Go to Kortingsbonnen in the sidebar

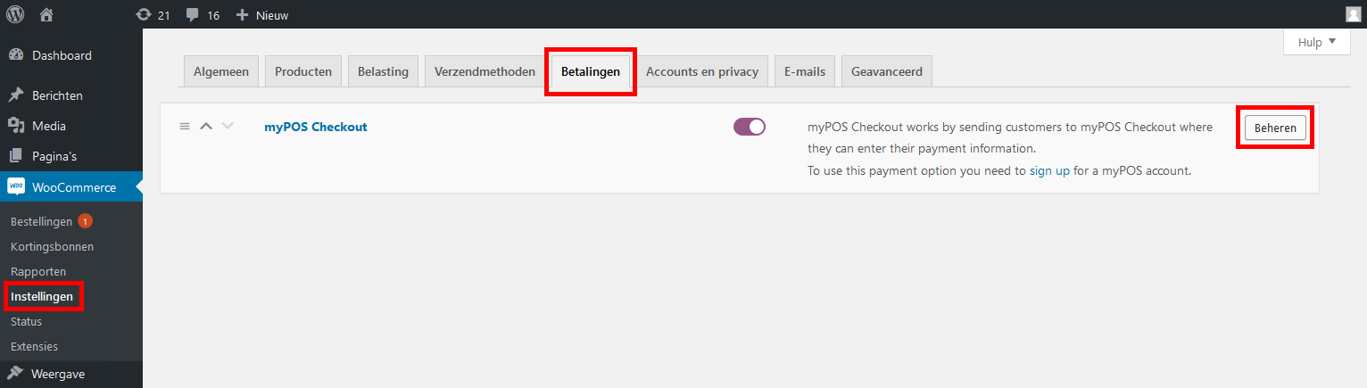point(52,246)
